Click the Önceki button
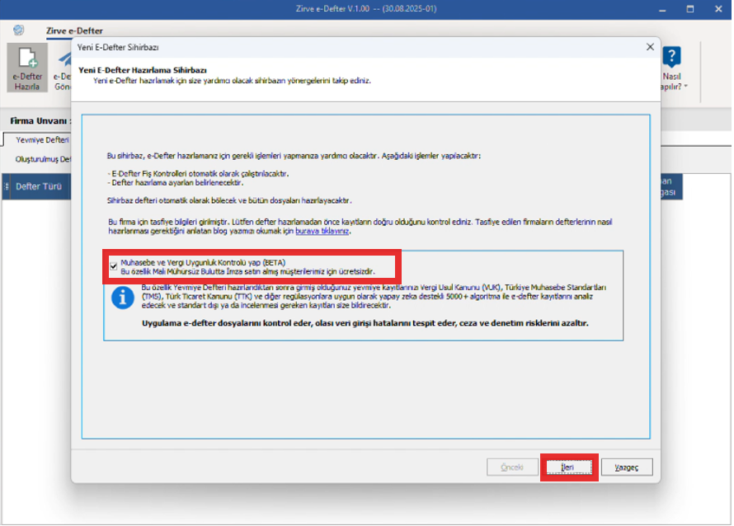Screen dimensions: 734x526 click(x=512, y=467)
